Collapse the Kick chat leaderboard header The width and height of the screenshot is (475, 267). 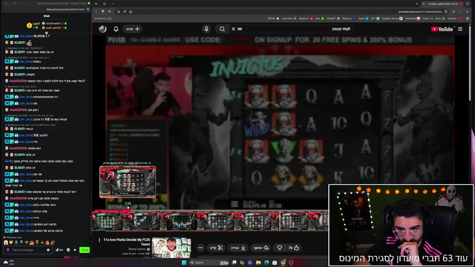46,33
